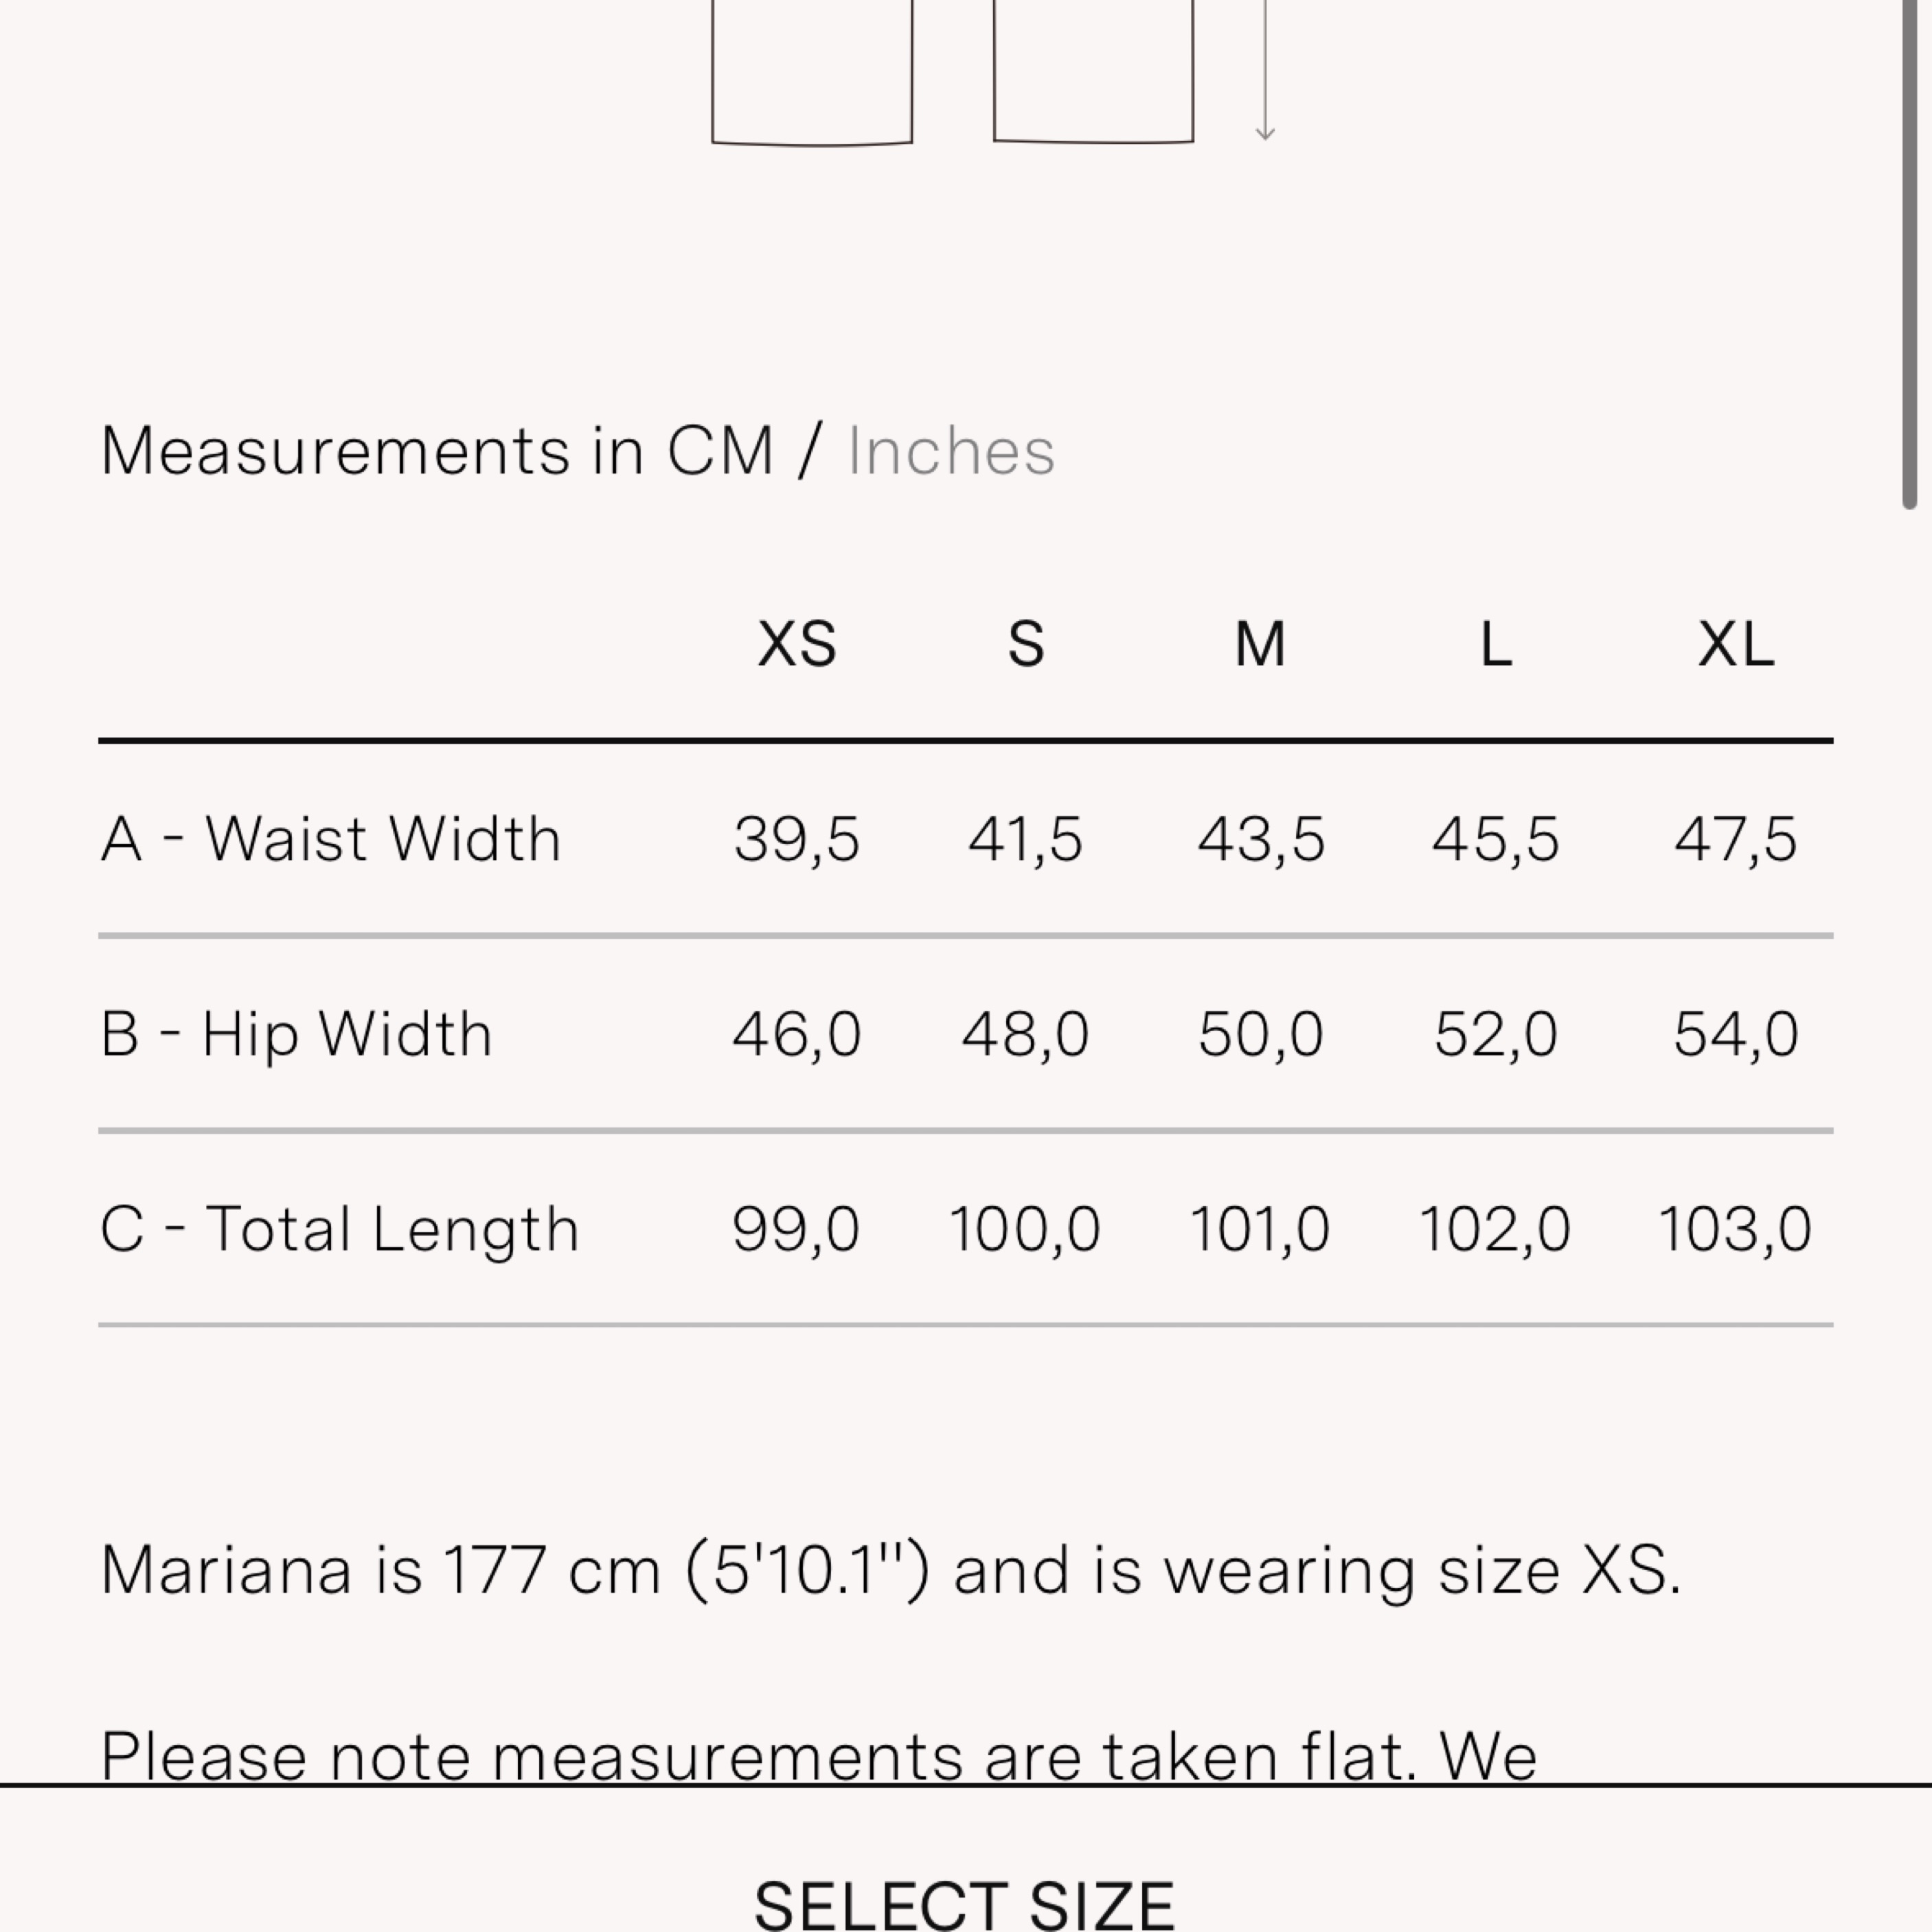Image resolution: width=1932 pixels, height=1932 pixels.
Task: Click the left garment outline diagram
Action: coord(811,70)
